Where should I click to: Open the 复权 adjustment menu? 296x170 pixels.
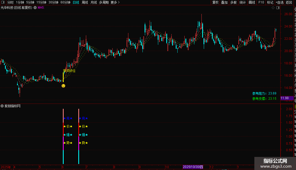[215, 2]
